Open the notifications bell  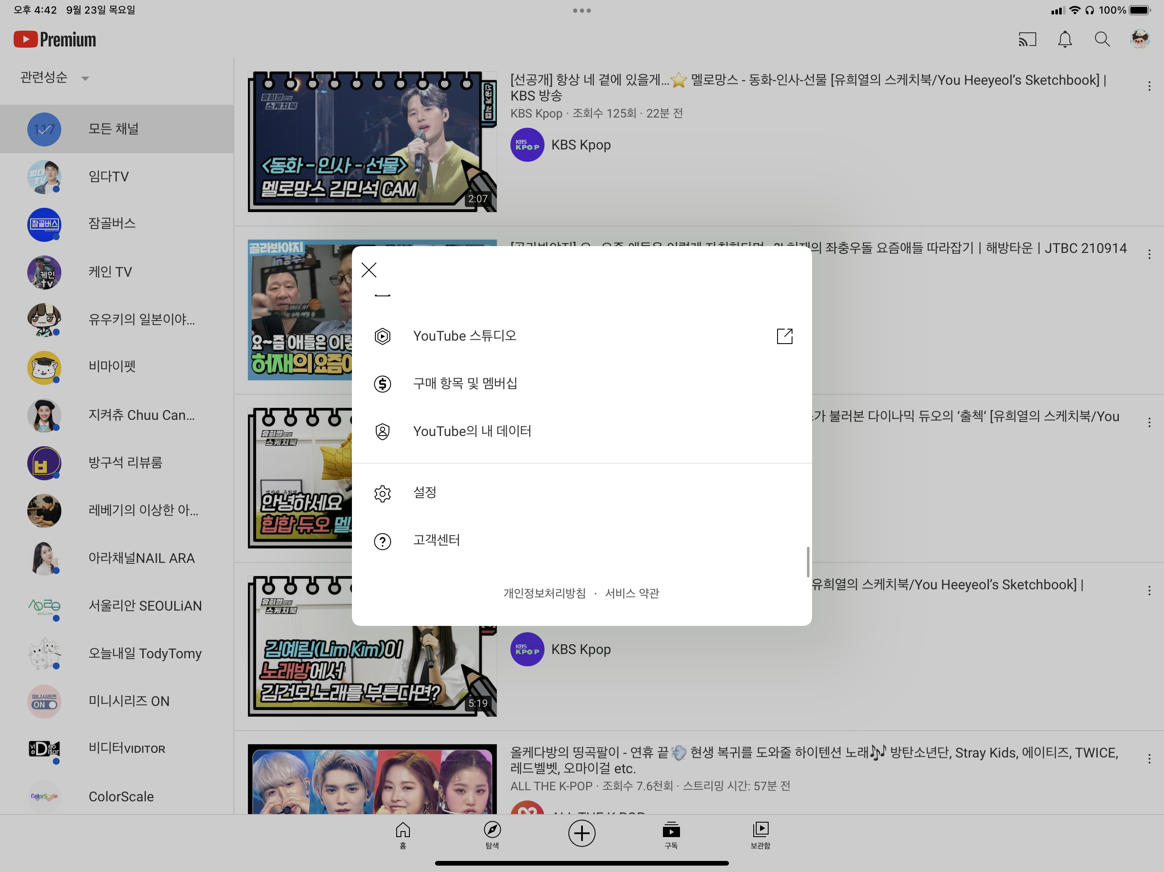[x=1065, y=40]
